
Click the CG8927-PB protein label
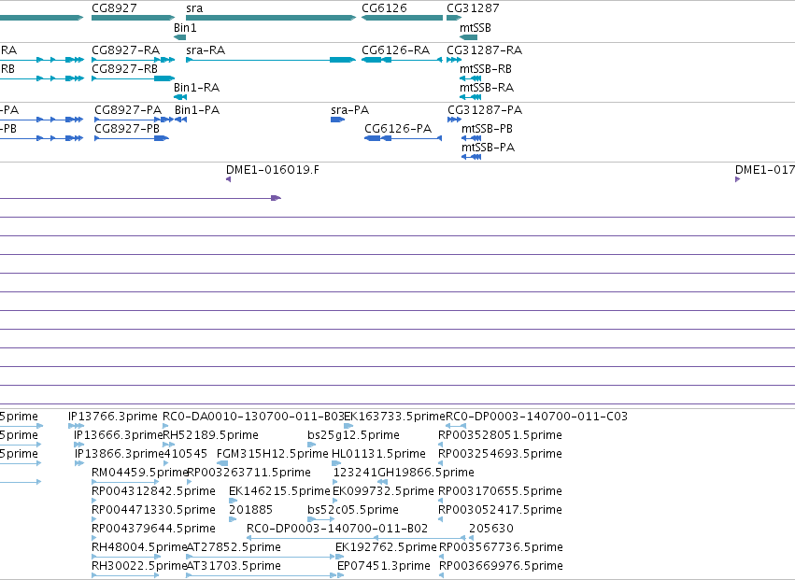pyautogui.click(x=127, y=128)
